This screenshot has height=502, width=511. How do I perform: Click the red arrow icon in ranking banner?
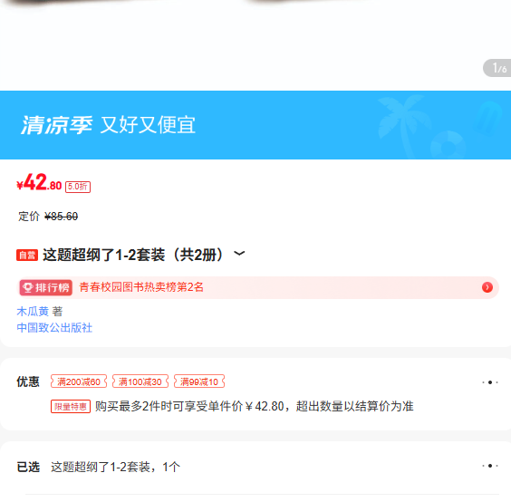tap(487, 287)
